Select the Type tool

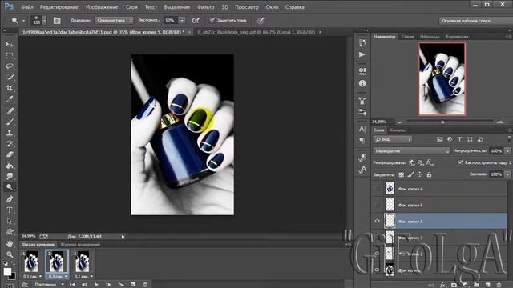[10, 210]
